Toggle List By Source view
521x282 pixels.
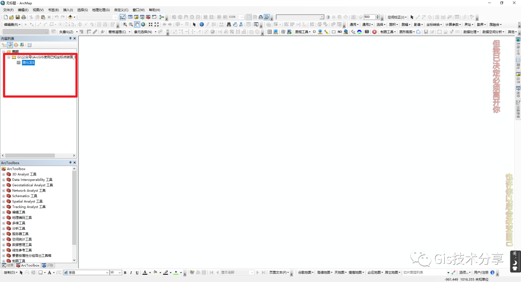[x=10, y=45]
